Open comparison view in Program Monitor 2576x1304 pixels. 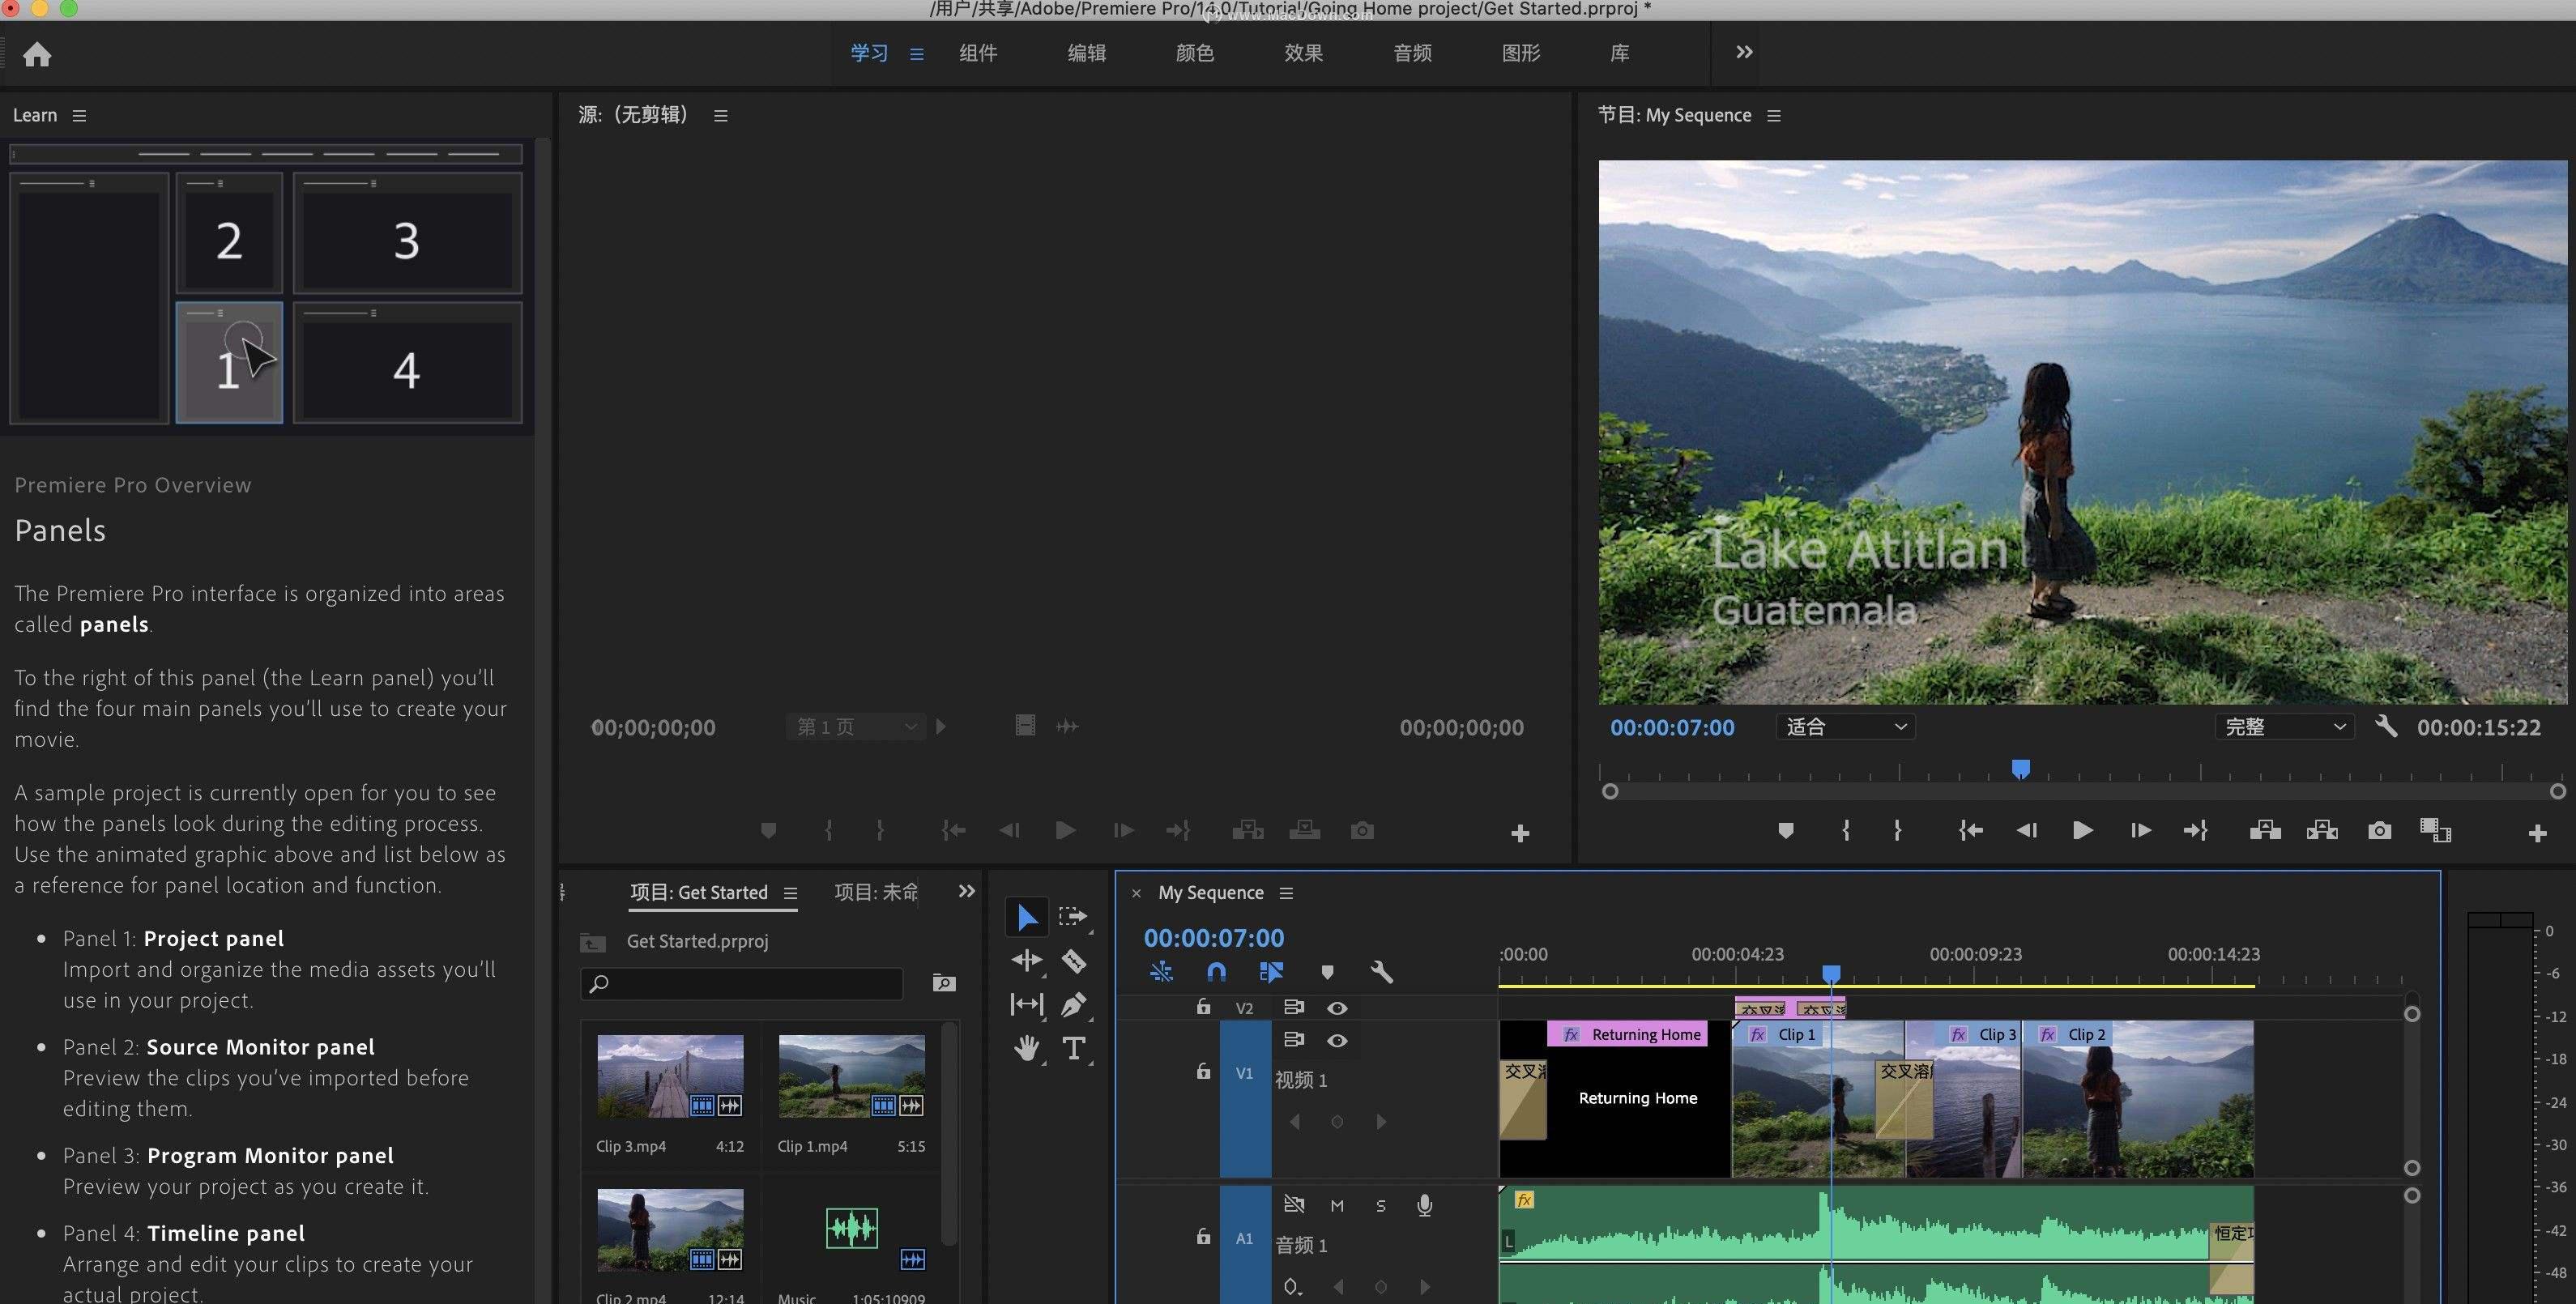[2435, 830]
